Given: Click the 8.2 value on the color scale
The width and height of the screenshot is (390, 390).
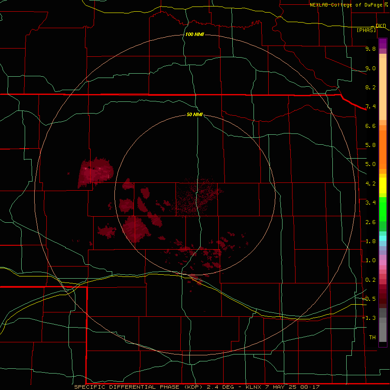Looking at the screenshot, I should [x=370, y=87].
